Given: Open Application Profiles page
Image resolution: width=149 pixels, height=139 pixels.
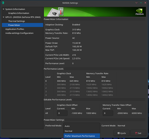Looking at the screenshot, I should [x=15, y=29].
